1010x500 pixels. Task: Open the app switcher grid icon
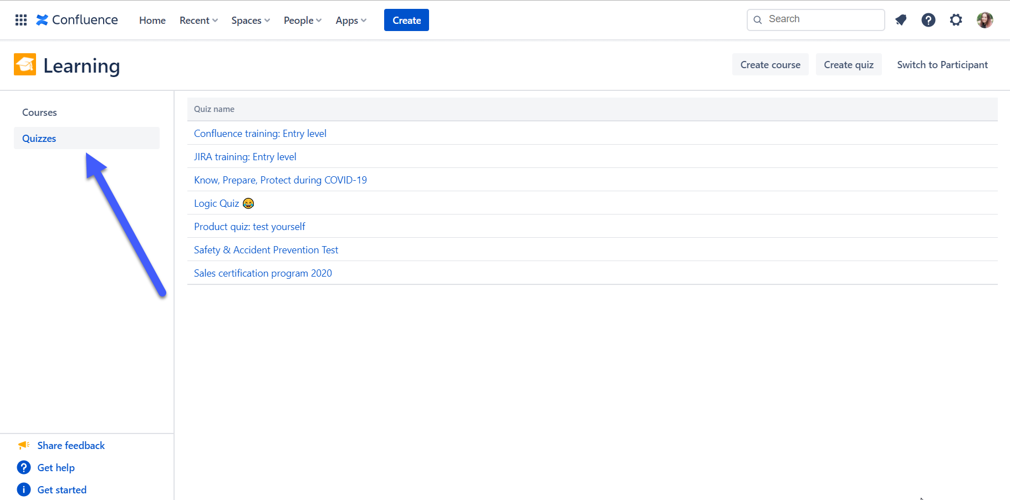point(21,20)
